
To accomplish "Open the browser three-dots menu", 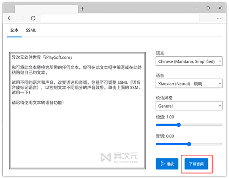I will [x=219, y=18].
